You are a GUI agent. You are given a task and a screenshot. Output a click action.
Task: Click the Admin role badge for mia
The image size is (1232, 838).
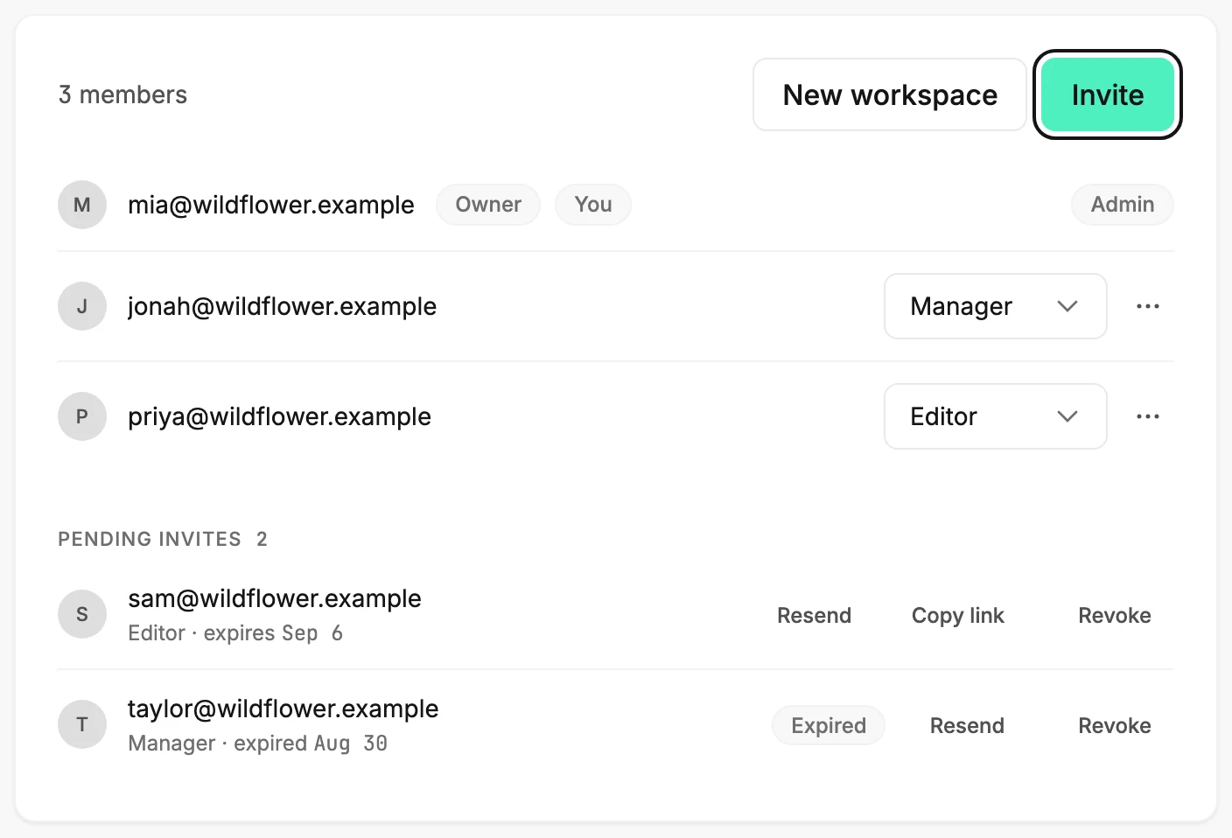tap(1123, 205)
